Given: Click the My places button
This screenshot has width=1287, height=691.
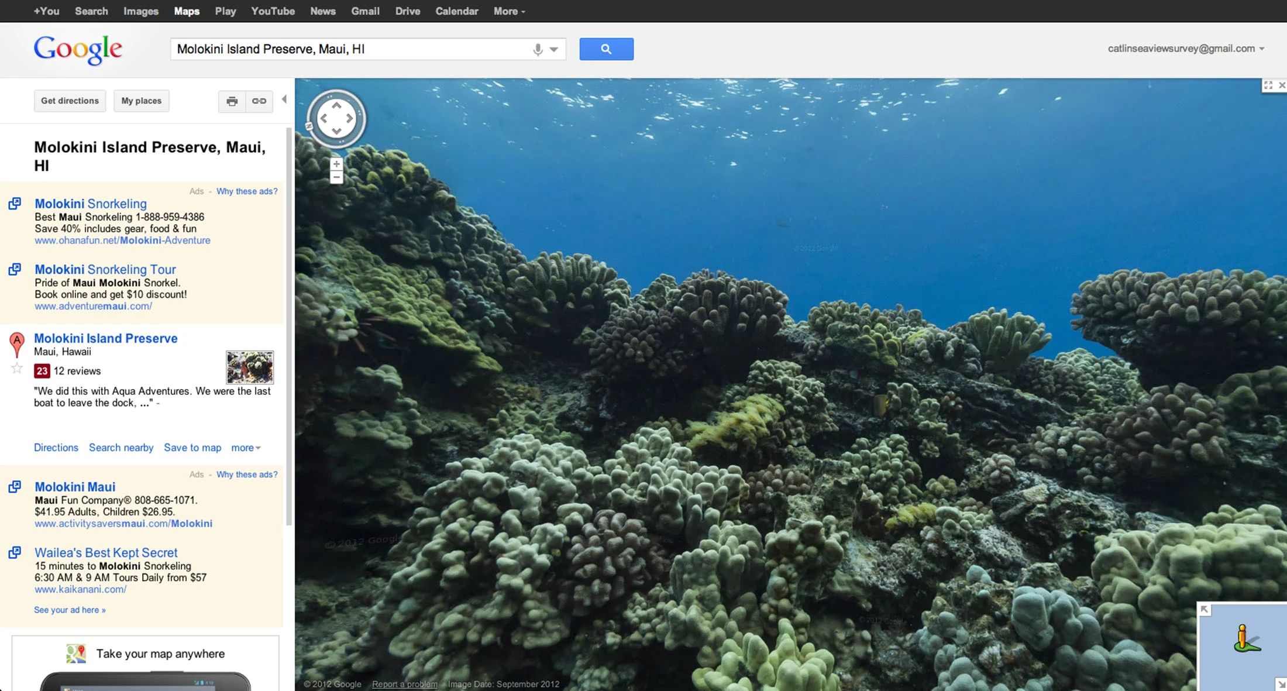Looking at the screenshot, I should [x=141, y=101].
